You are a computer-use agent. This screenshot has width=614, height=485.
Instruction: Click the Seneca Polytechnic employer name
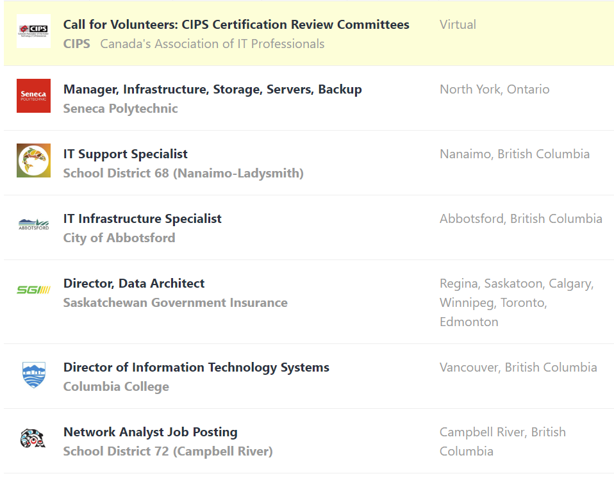[x=120, y=109]
